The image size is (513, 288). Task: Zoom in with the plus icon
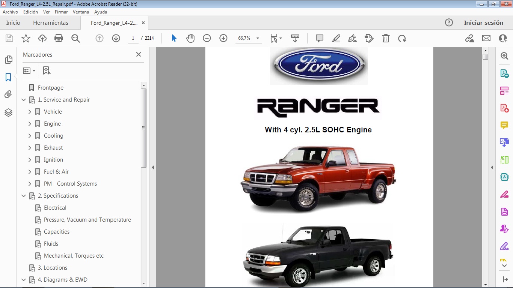[223, 38]
